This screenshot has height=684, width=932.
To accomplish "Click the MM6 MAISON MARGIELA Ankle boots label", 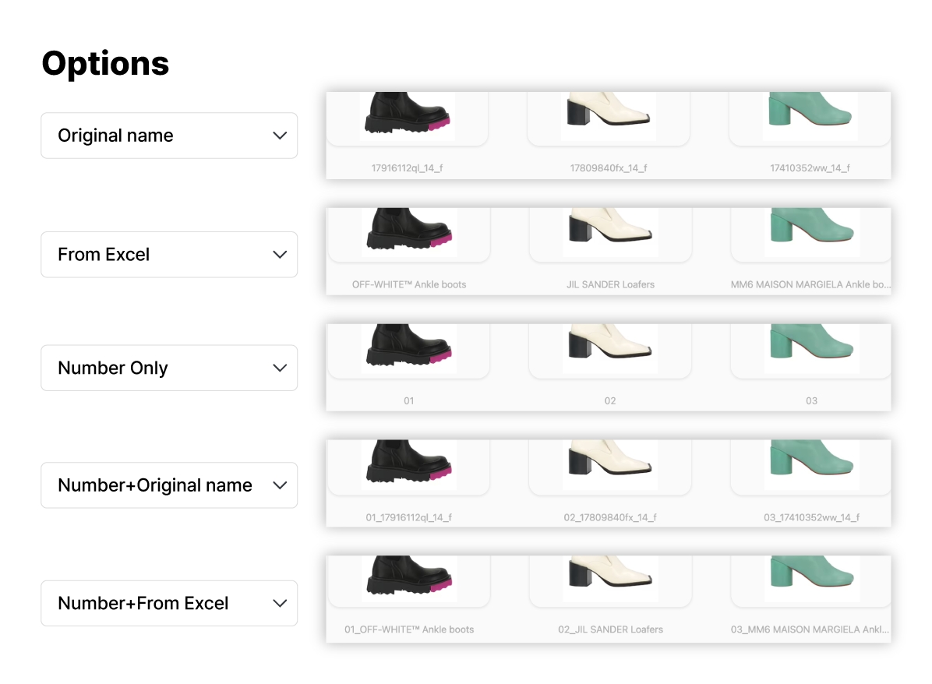I will [810, 284].
